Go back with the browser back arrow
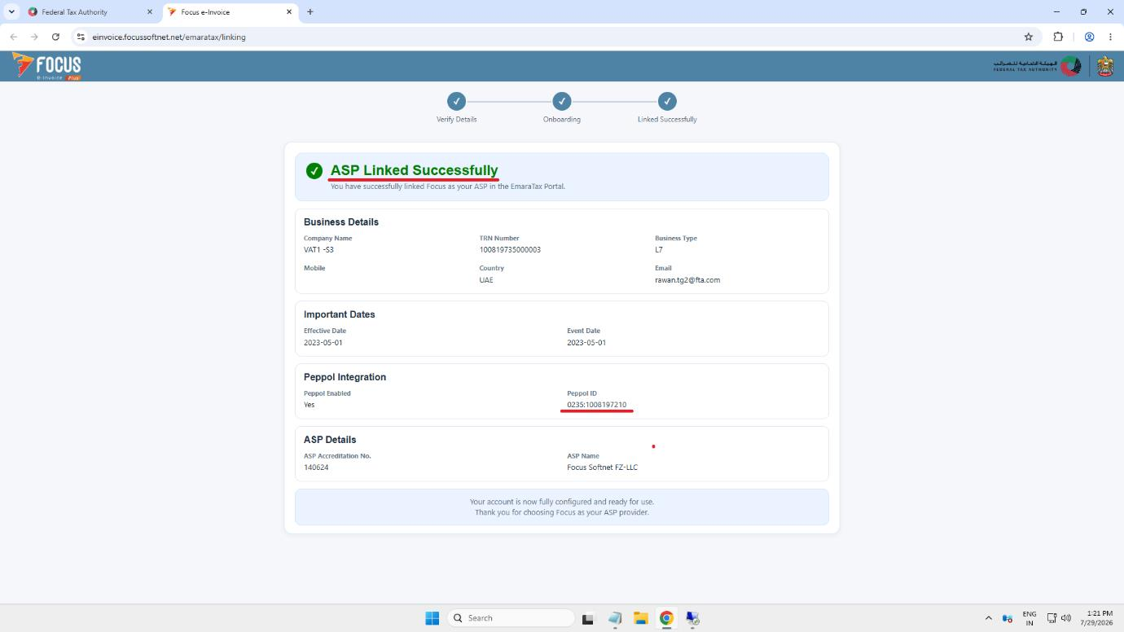Screen dimensions: 1124x632 point(13,37)
